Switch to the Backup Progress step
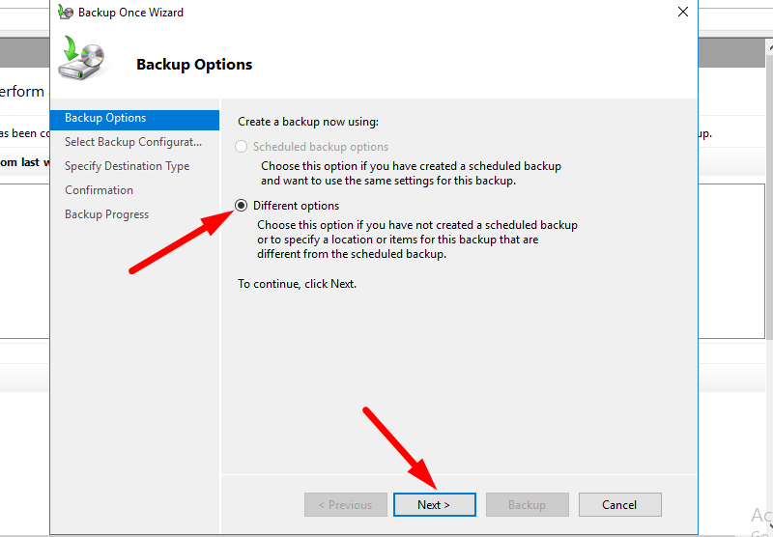 tap(106, 214)
